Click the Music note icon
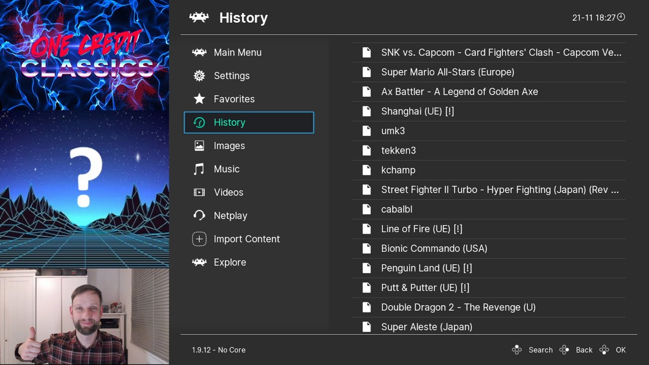Viewport: 649px width, 365px height. pyautogui.click(x=199, y=169)
